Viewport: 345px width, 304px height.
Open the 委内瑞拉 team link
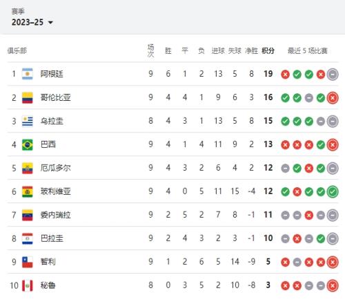[x=55, y=215]
